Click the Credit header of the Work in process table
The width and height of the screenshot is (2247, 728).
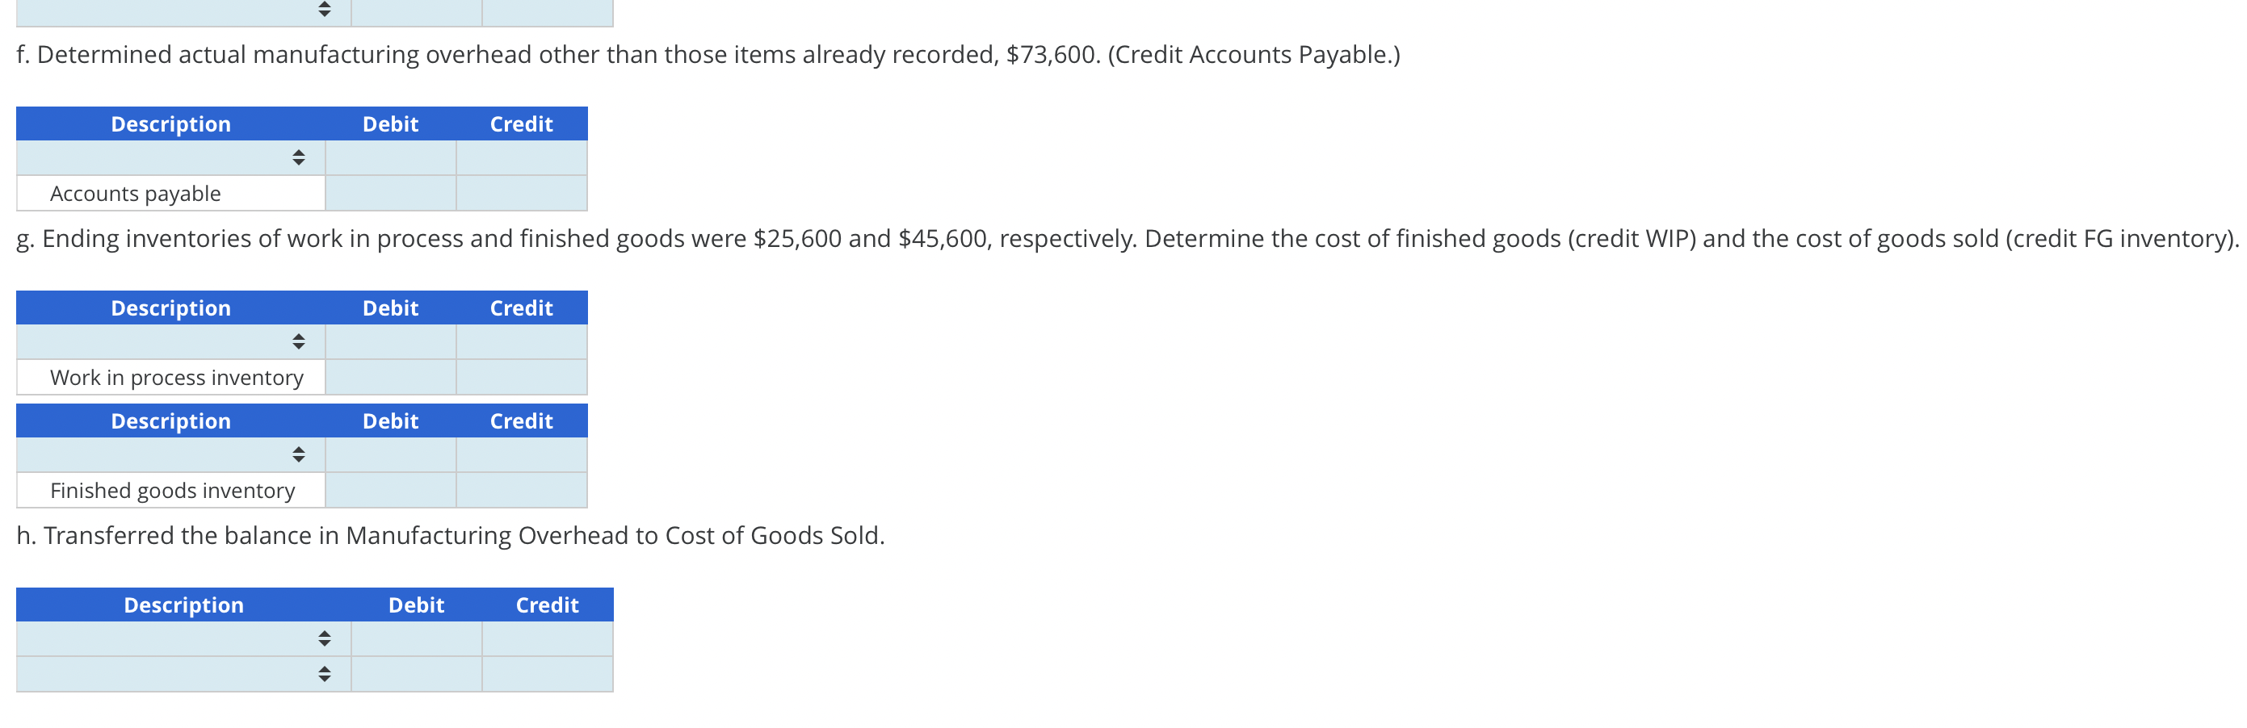click(520, 307)
